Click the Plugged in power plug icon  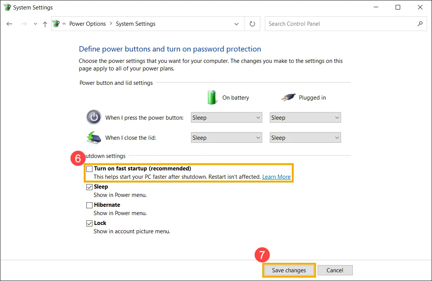coord(288,97)
